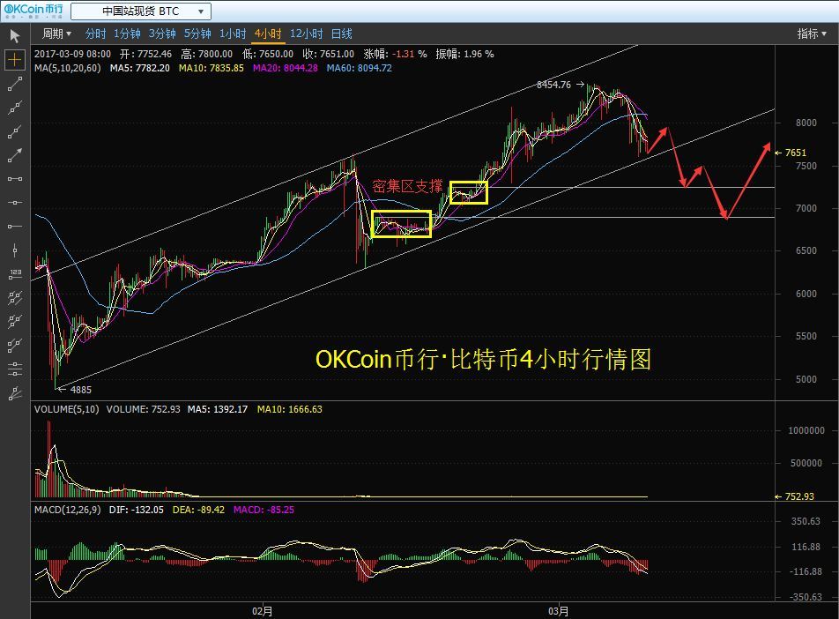Viewport: 839px width, 619px height.
Task: Click the MA20: 8044.28 value
Action: (286, 68)
